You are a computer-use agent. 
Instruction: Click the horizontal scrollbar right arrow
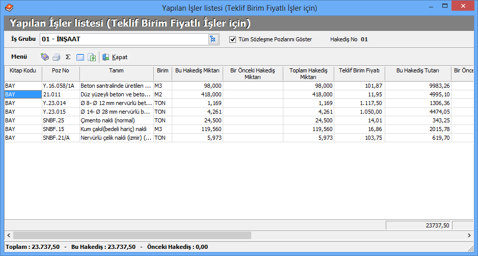pos(470,236)
